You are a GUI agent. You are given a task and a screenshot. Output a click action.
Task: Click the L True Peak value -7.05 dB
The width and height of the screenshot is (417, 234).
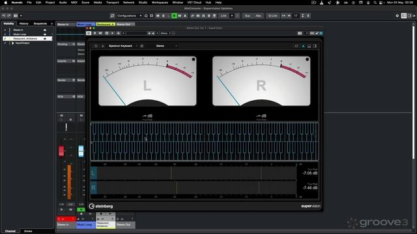310,173
